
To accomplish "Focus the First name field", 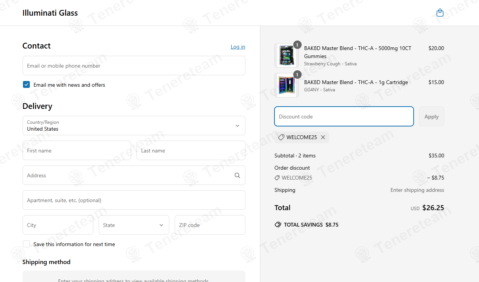I will tap(77, 151).
